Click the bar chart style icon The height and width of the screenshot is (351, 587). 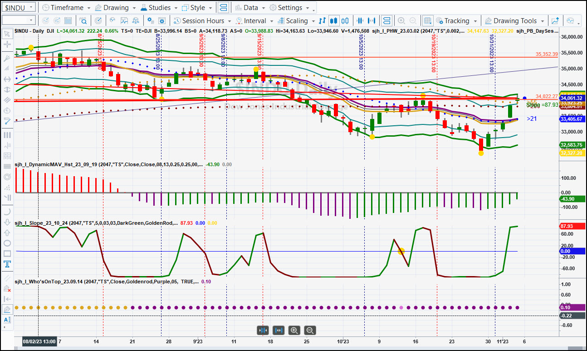[323, 21]
